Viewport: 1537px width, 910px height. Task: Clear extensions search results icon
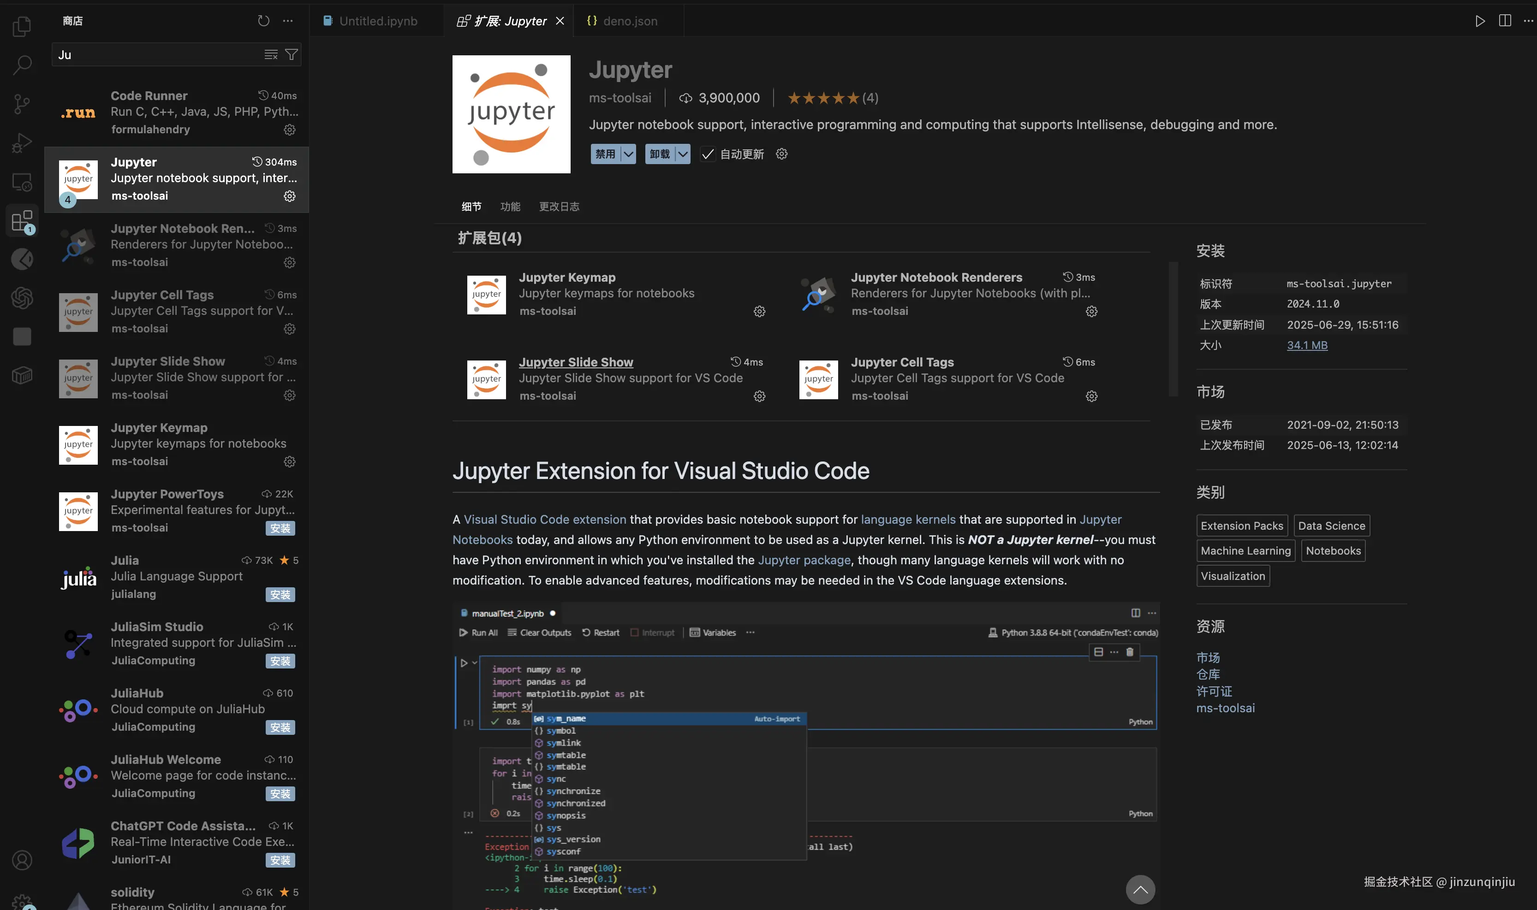[x=271, y=54]
